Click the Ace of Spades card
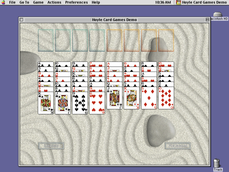Viewport: 229px width, 172px height. [97, 85]
